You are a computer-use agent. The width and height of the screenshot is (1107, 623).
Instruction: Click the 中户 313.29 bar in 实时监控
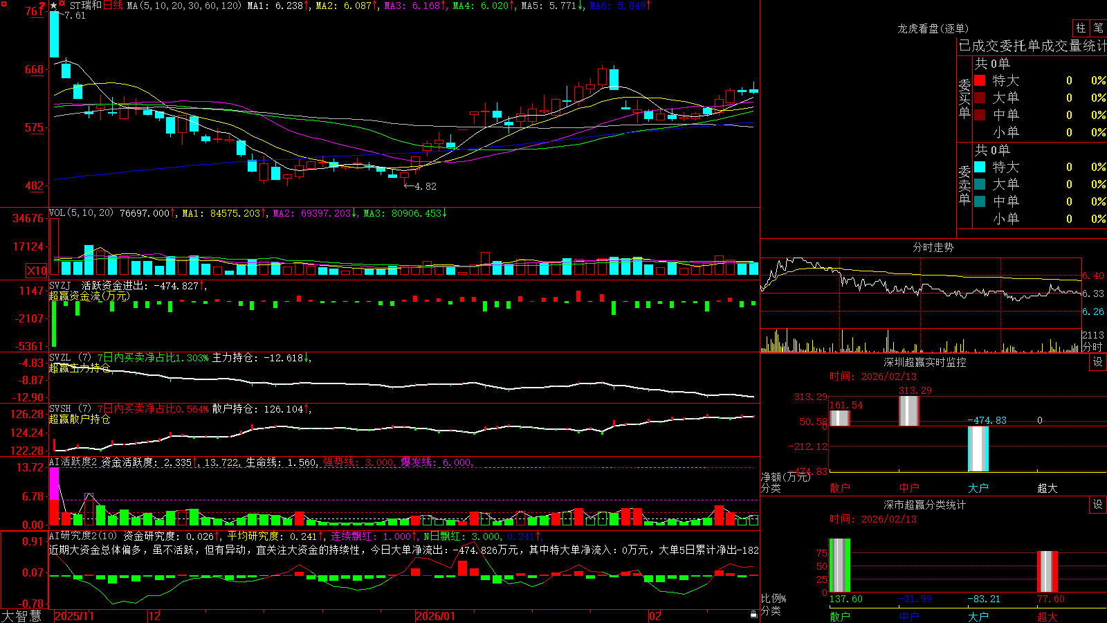click(908, 411)
